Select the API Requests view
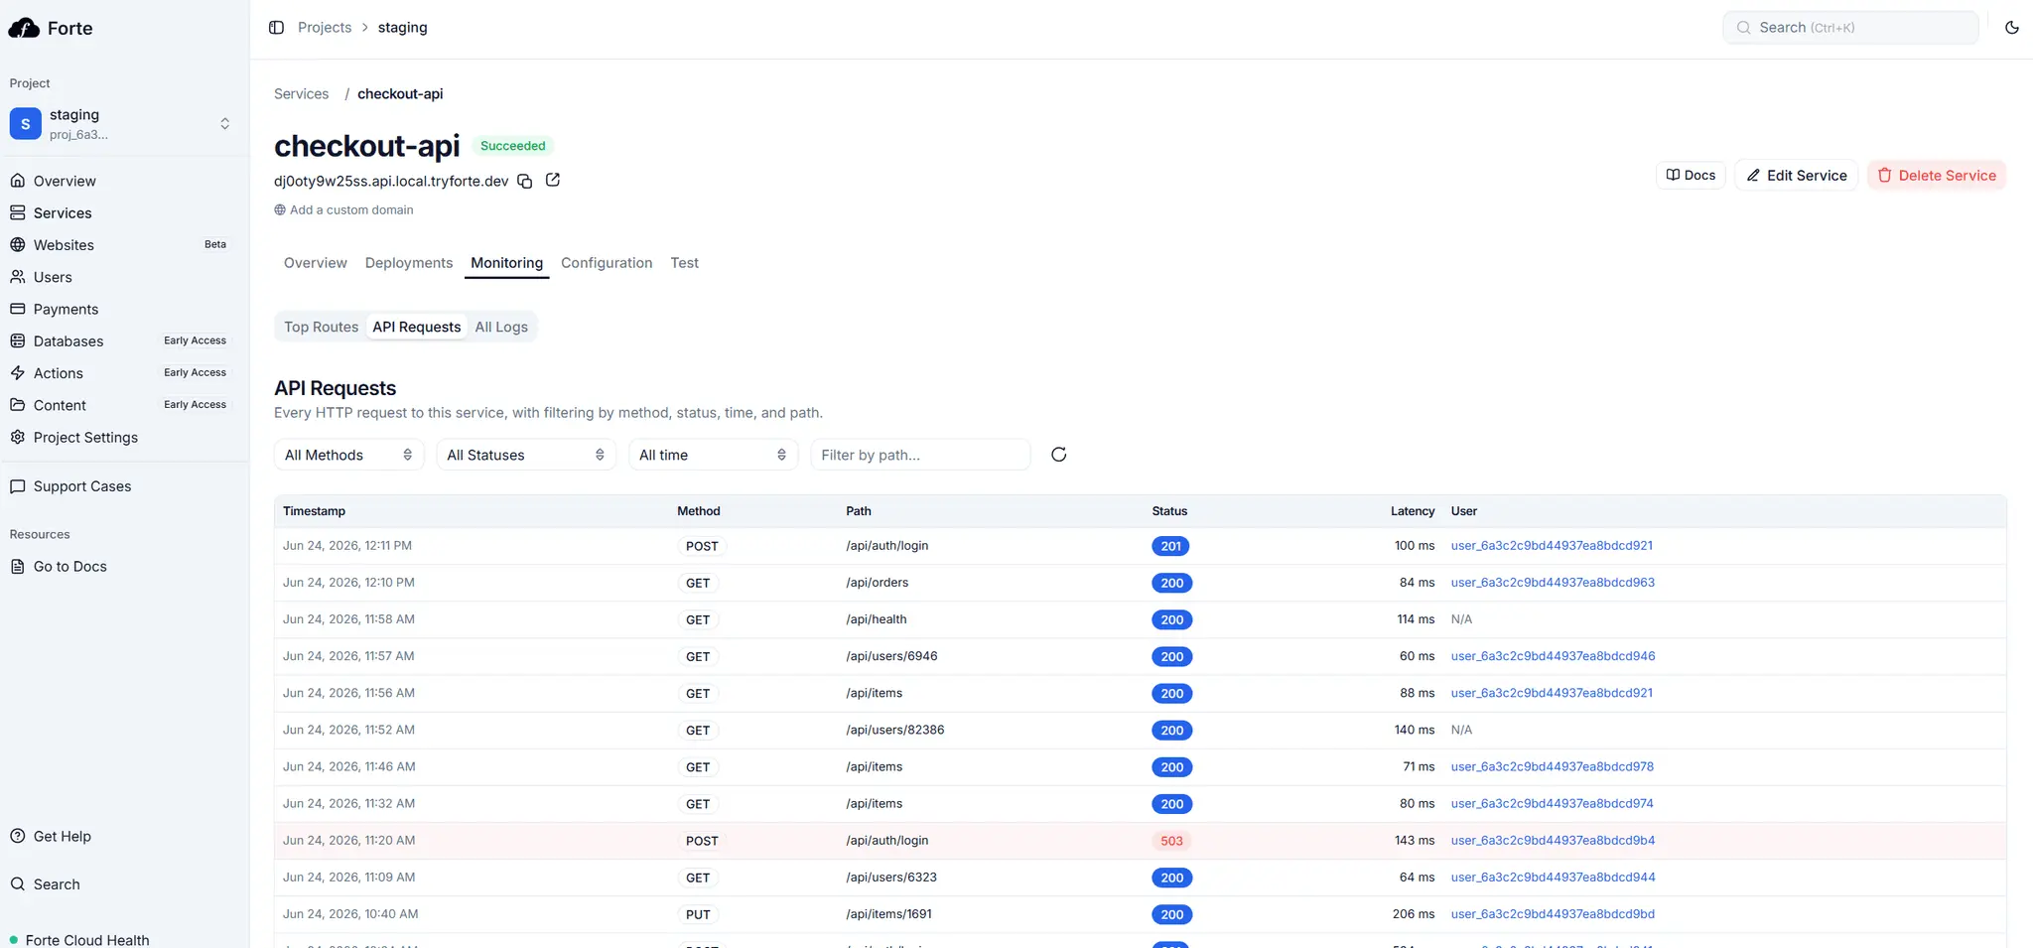The image size is (2033, 948). point(417,327)
